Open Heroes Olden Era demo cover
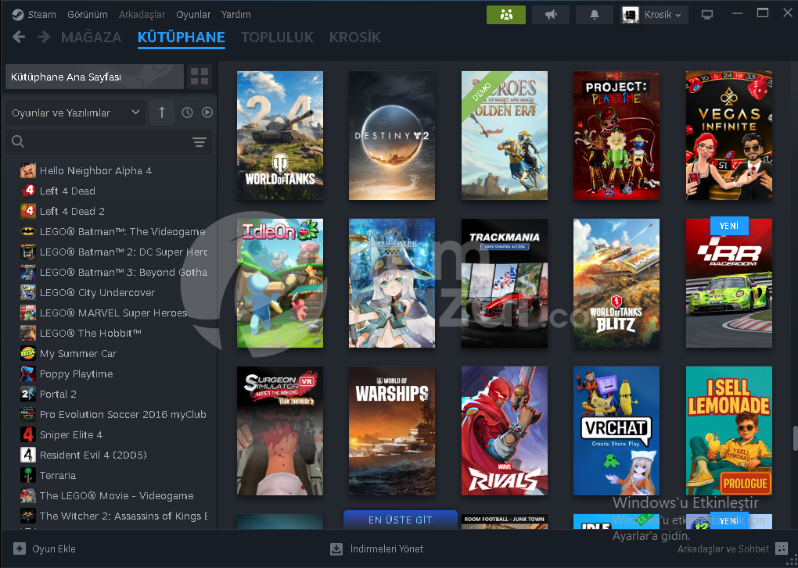The height and width of the screenshot is (568, 798). click(x=505, y=135)
